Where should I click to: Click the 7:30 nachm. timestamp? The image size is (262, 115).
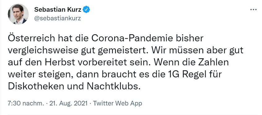tap(26, 103)
